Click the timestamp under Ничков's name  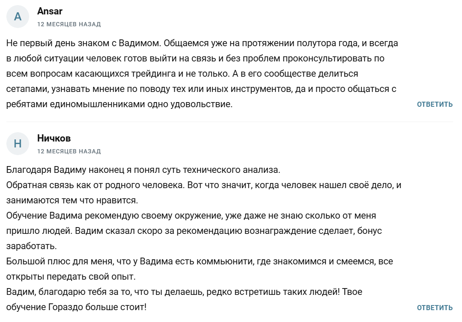69,151
